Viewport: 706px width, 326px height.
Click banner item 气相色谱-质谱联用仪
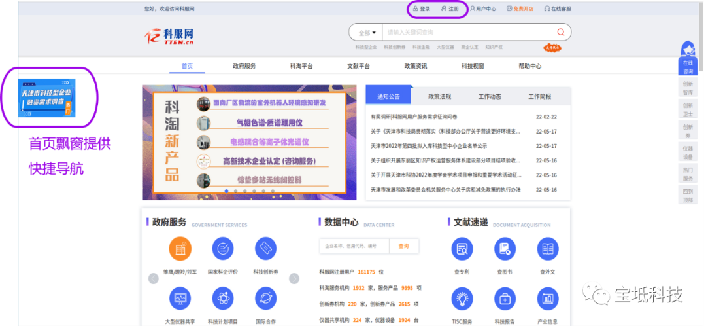[269, 122]
